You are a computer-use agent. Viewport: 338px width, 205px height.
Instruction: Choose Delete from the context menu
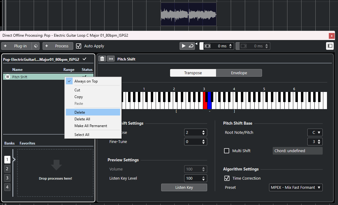click(x=80, y=112)
